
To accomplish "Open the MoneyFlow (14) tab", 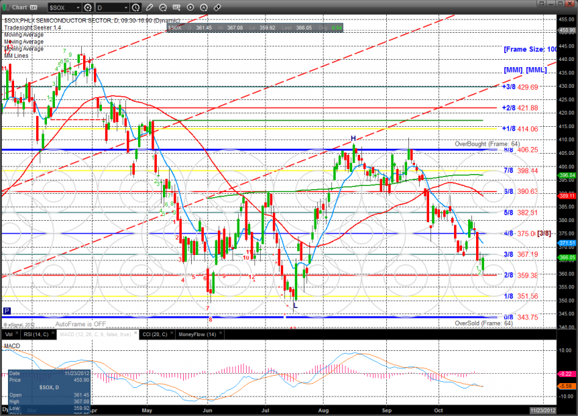I will pos(197,335).
